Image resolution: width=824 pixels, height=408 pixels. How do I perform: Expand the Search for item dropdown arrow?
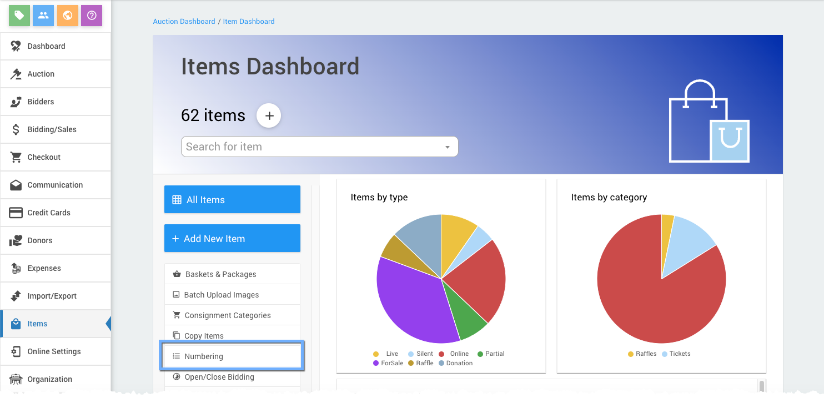pos(448,147)
